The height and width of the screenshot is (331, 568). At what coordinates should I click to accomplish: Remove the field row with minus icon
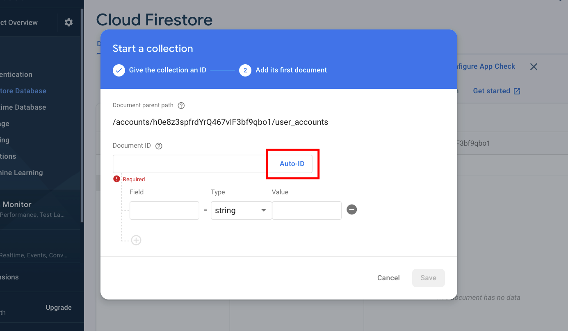[x=352, y=209]
